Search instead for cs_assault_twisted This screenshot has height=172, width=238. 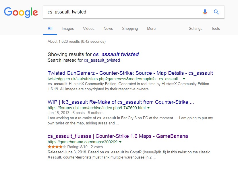tap(102, 60)
